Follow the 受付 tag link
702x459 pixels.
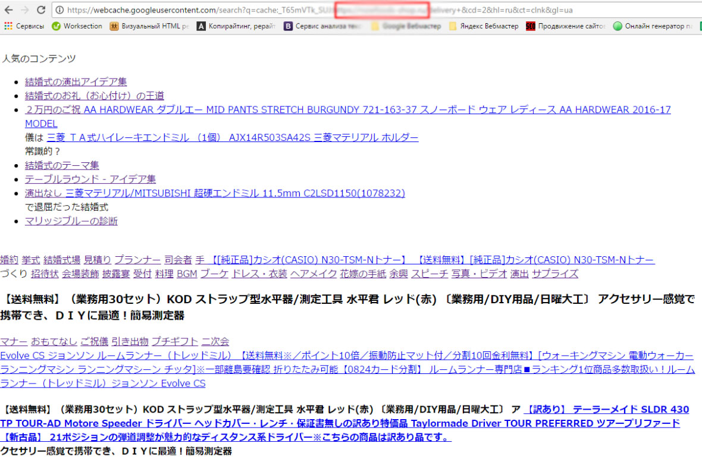coord(142,273)
